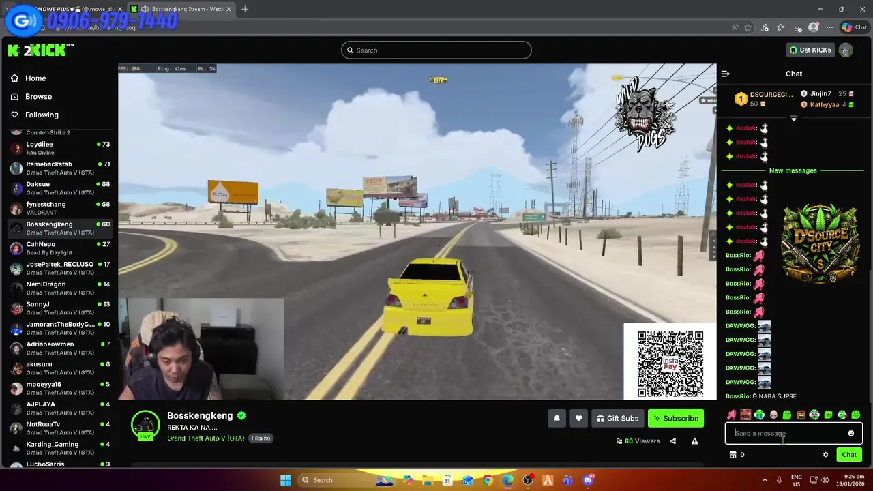Click BossRio G NABA SUPRE chat message

pos(761,396)
